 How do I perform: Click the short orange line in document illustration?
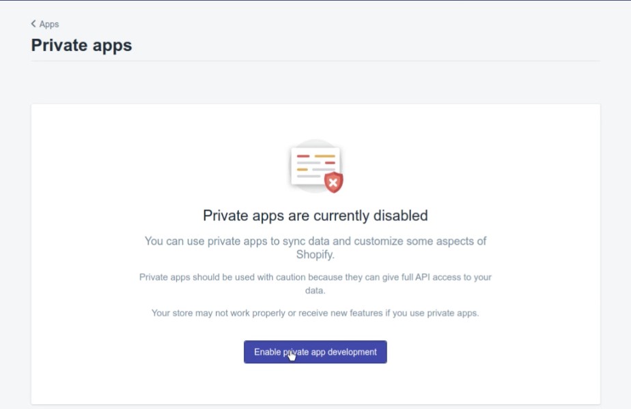point(303,170)
